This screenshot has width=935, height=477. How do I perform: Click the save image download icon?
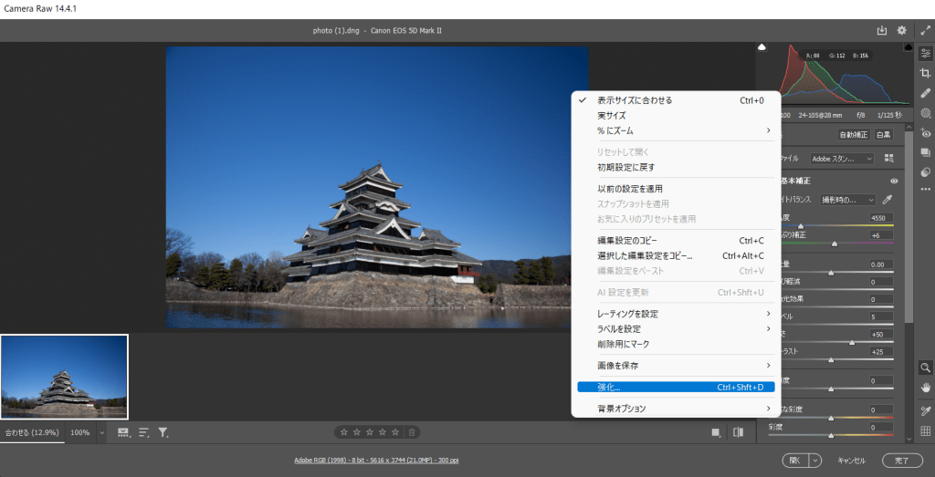882,30
